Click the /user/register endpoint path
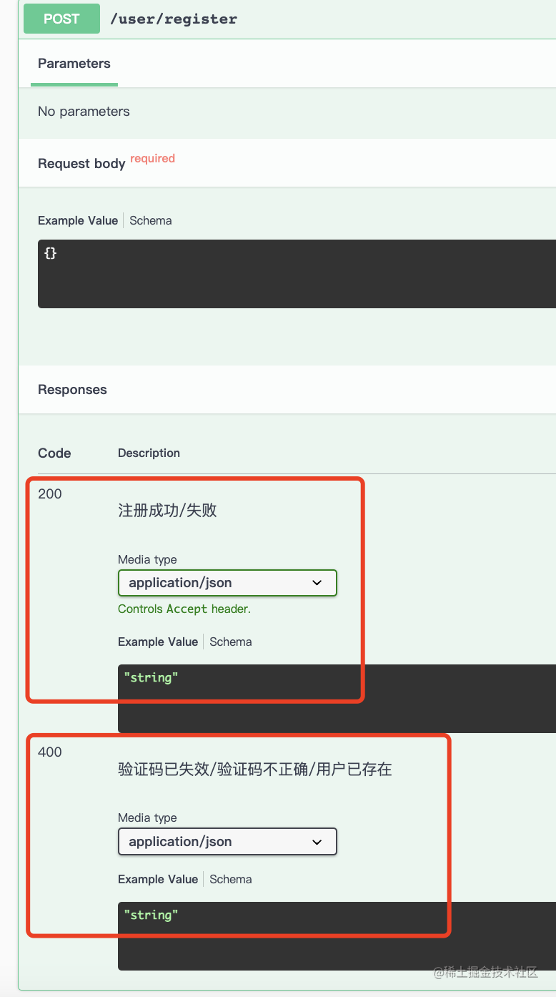Viewport: 556px width, 997px height. point(174,19)
